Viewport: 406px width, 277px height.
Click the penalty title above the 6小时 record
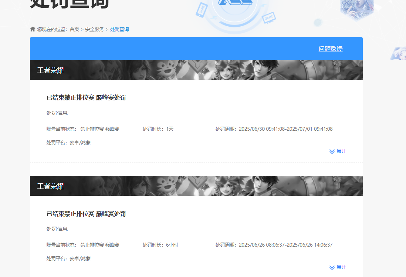(86, 214)
